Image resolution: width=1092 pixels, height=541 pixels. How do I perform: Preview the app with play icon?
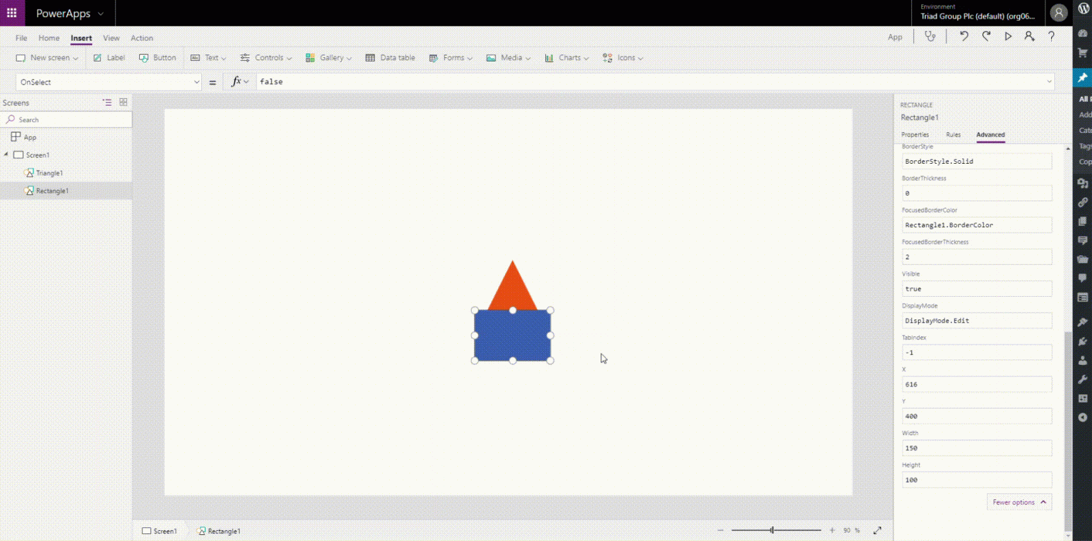1008,36
